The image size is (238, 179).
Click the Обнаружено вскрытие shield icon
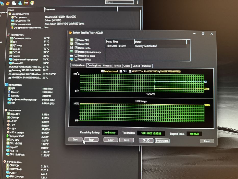pos(12,28)
